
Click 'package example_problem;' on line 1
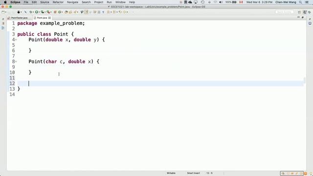click(51, 23)
